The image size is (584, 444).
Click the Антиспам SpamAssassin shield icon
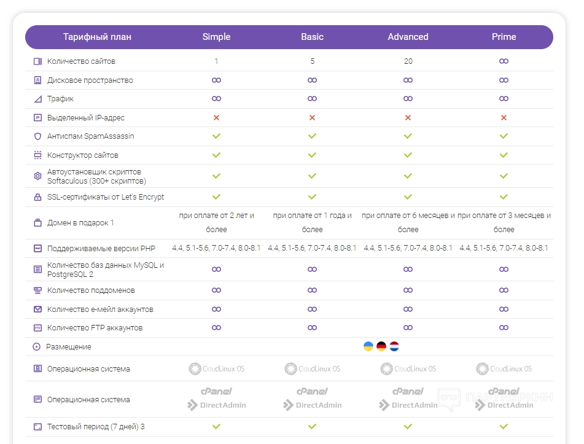(37, 136)
